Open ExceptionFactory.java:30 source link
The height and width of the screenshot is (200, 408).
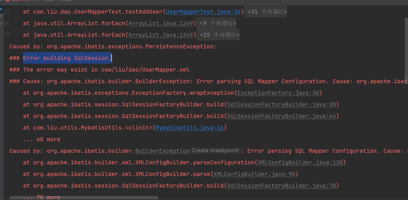coord(278,93)
